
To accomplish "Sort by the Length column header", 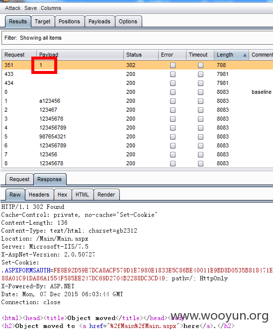I will 231,55.
